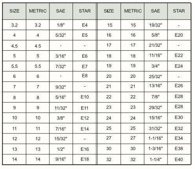This screenshot has height=169, width=195.
Task: Click the E38 star value
Action: pyautogui.click(x=179, y=149)
